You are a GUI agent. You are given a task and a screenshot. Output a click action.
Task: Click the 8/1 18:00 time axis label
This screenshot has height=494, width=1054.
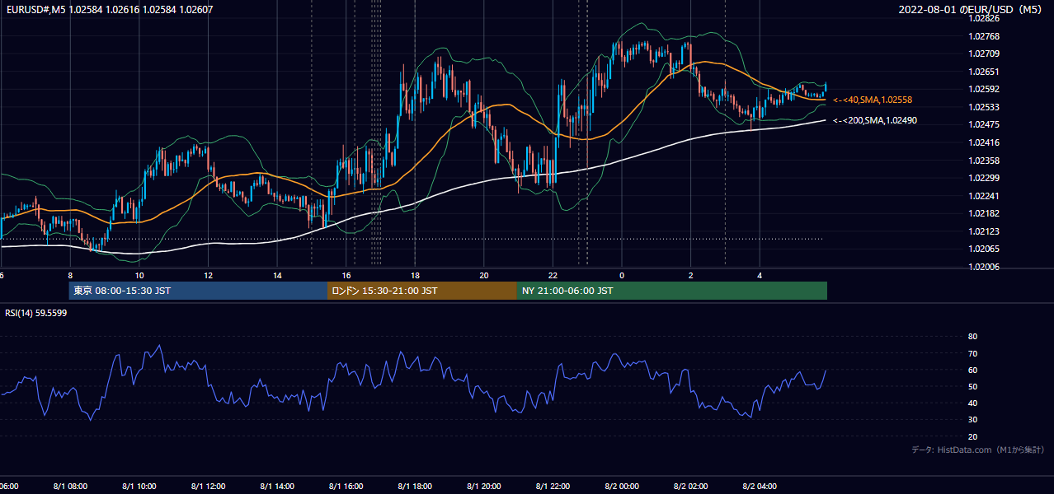(x=415, y=487)
